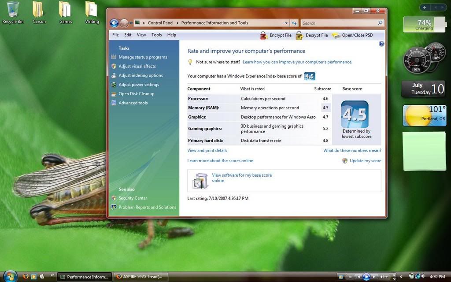Viewport: 451px width, 282px height.
Task: Open Adjust power settings
Action: [x=139, y=85]
